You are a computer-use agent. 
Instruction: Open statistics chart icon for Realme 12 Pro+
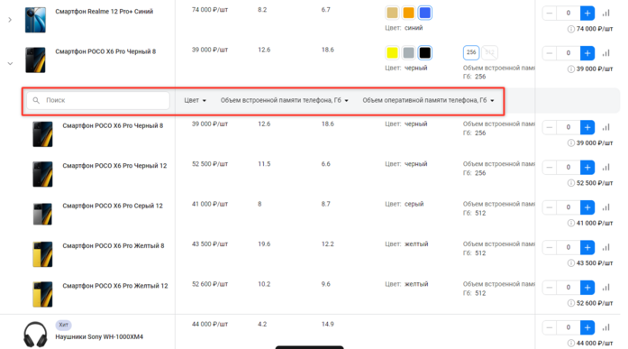606,14
